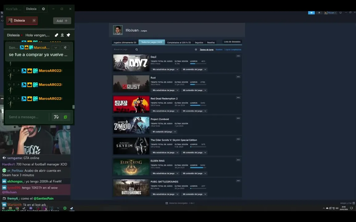Open PUBG: BATTLEGROUNDS options menu
This screenshot has height=222, width=356.
pyautogui.click(x=238, y=181)
